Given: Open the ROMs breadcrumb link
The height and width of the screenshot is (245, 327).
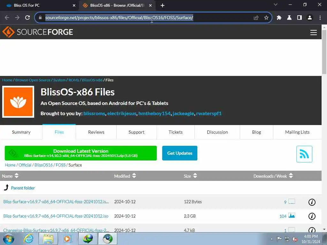Looking at the screenshot, I should [74, 80].
